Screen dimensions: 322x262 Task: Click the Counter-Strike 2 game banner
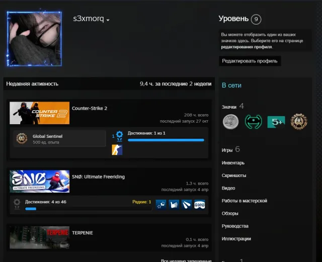click(x=39, y=113)
